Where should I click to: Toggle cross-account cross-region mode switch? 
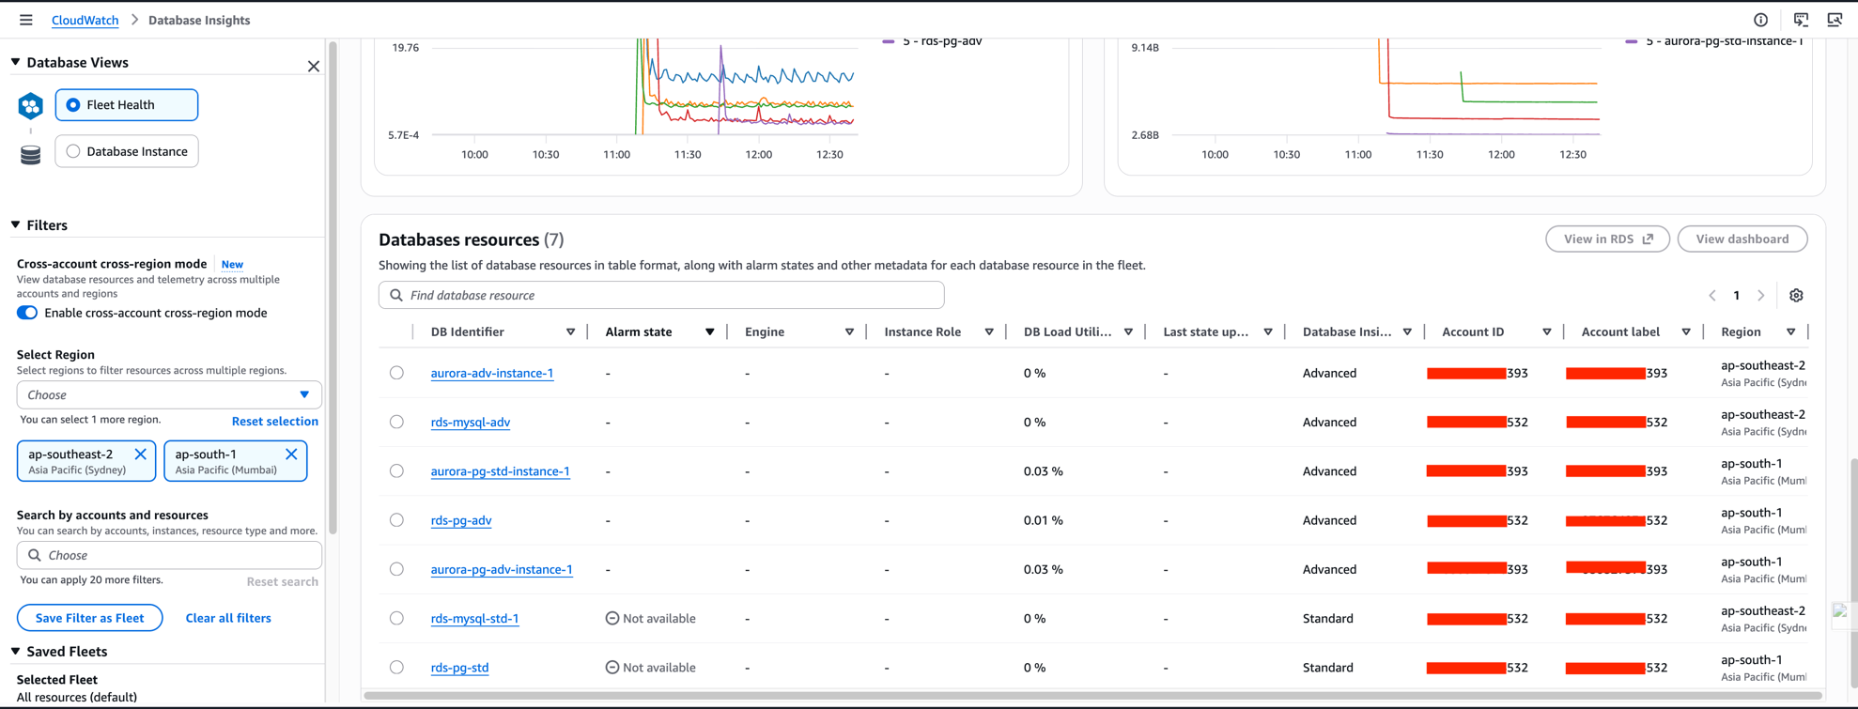coord(27,313)
